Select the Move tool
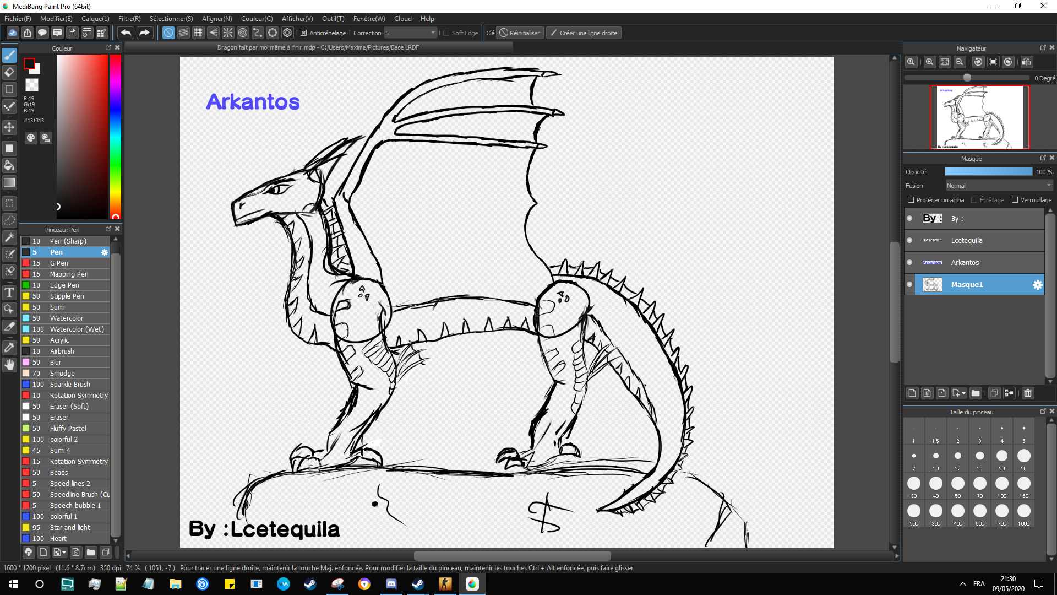This screenshot has height=595, width=1057. click(x=9, y=127)
